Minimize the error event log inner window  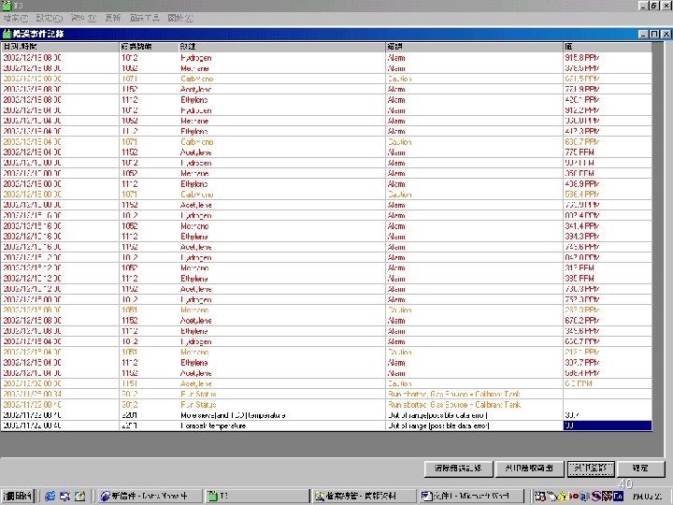643,34
